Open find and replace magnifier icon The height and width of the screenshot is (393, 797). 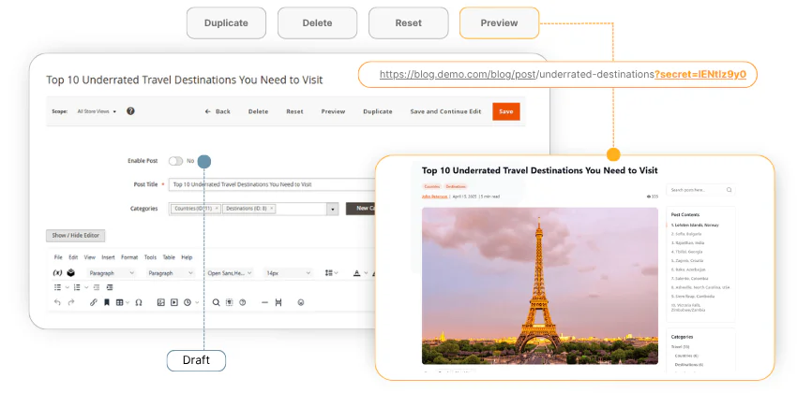click(x=216, y=302)
